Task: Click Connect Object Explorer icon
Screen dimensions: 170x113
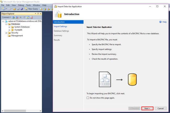Action: [14, 17]
